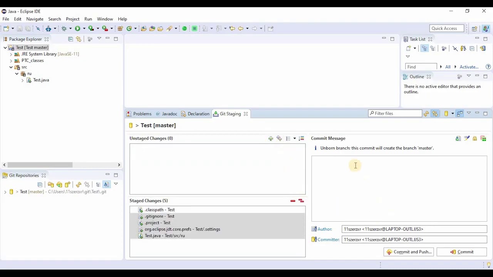Open Package Explorer View Menu triangle
493x277 pixels.
click(x=99, y=38)
